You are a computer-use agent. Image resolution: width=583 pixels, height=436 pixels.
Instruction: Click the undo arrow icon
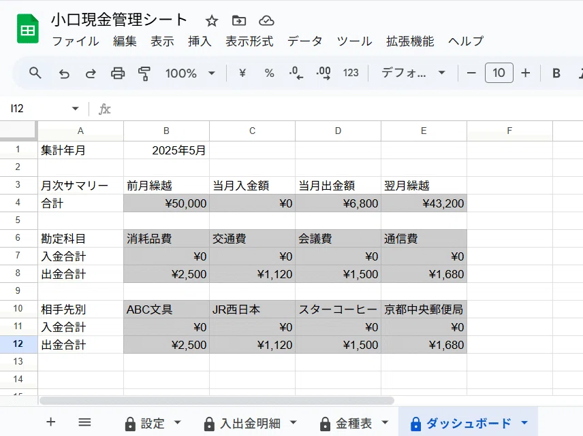(64, 73)
